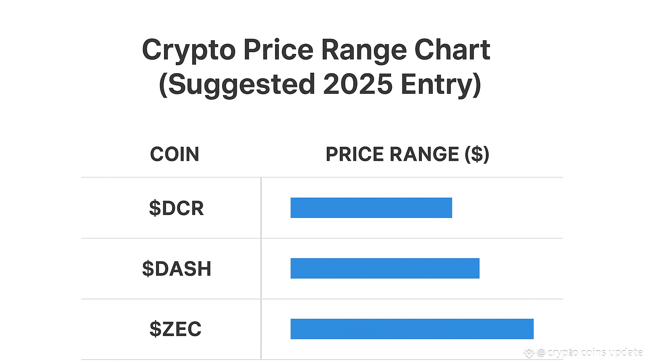The image size is (646, 363).
Task: Click the (Suggested 2025 Entry) subtitle line
Action: (320, 85)
